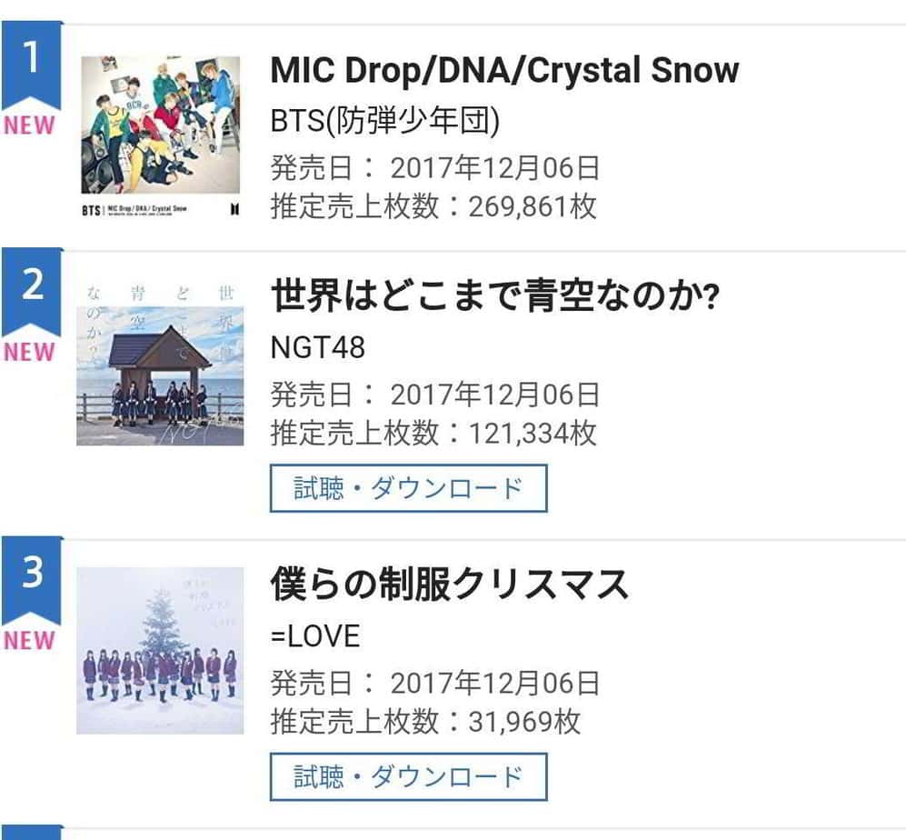Click the NEW label under rank 2
This screenshot has height=840, width=906.
[x=29, y=353]
